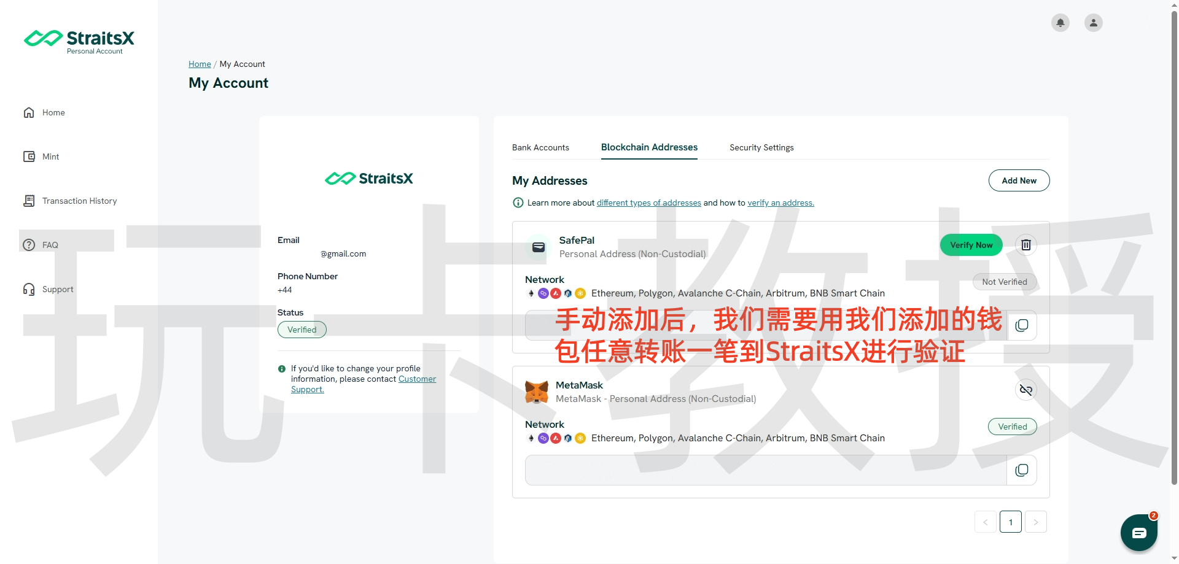Follow the Customer Support link

coord(417,379)
